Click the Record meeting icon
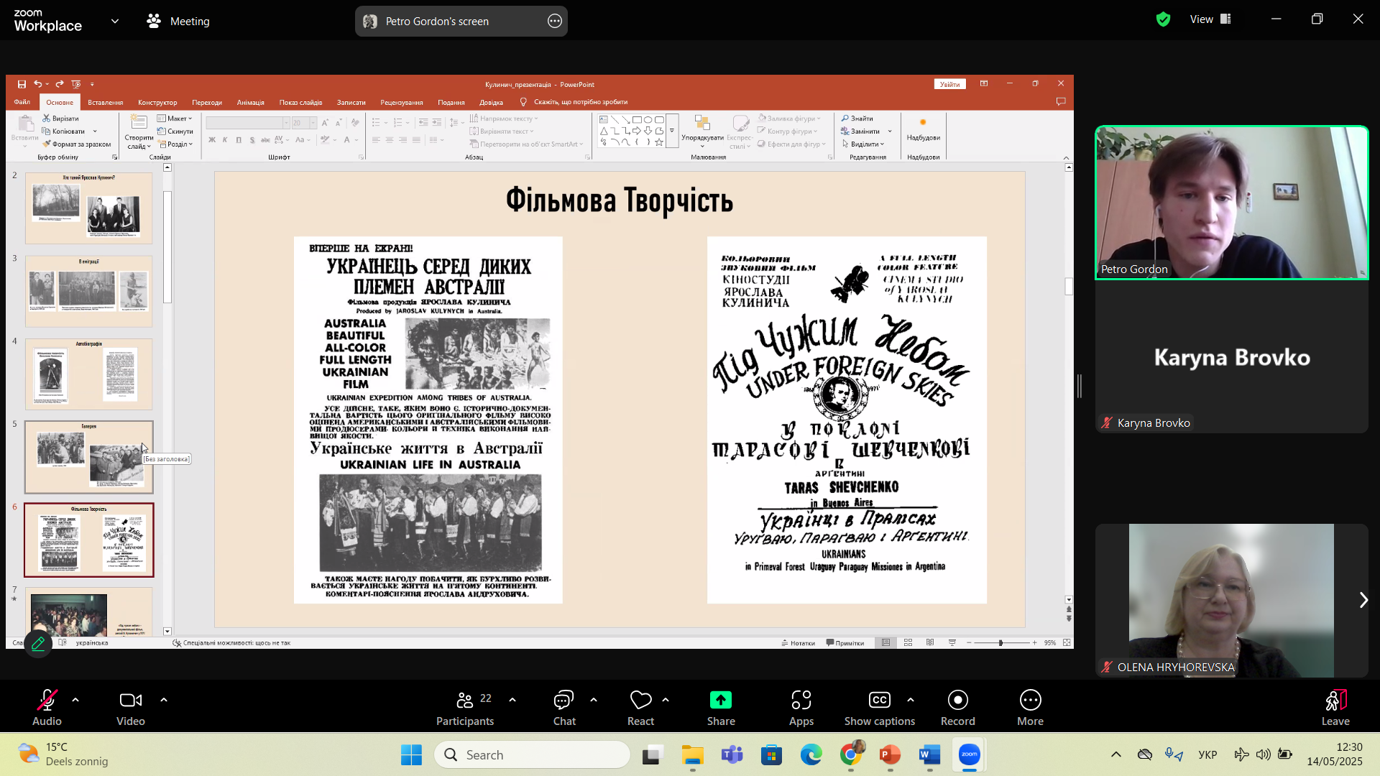Screen dimensions: 1380x776 click(x=957, y=701)
